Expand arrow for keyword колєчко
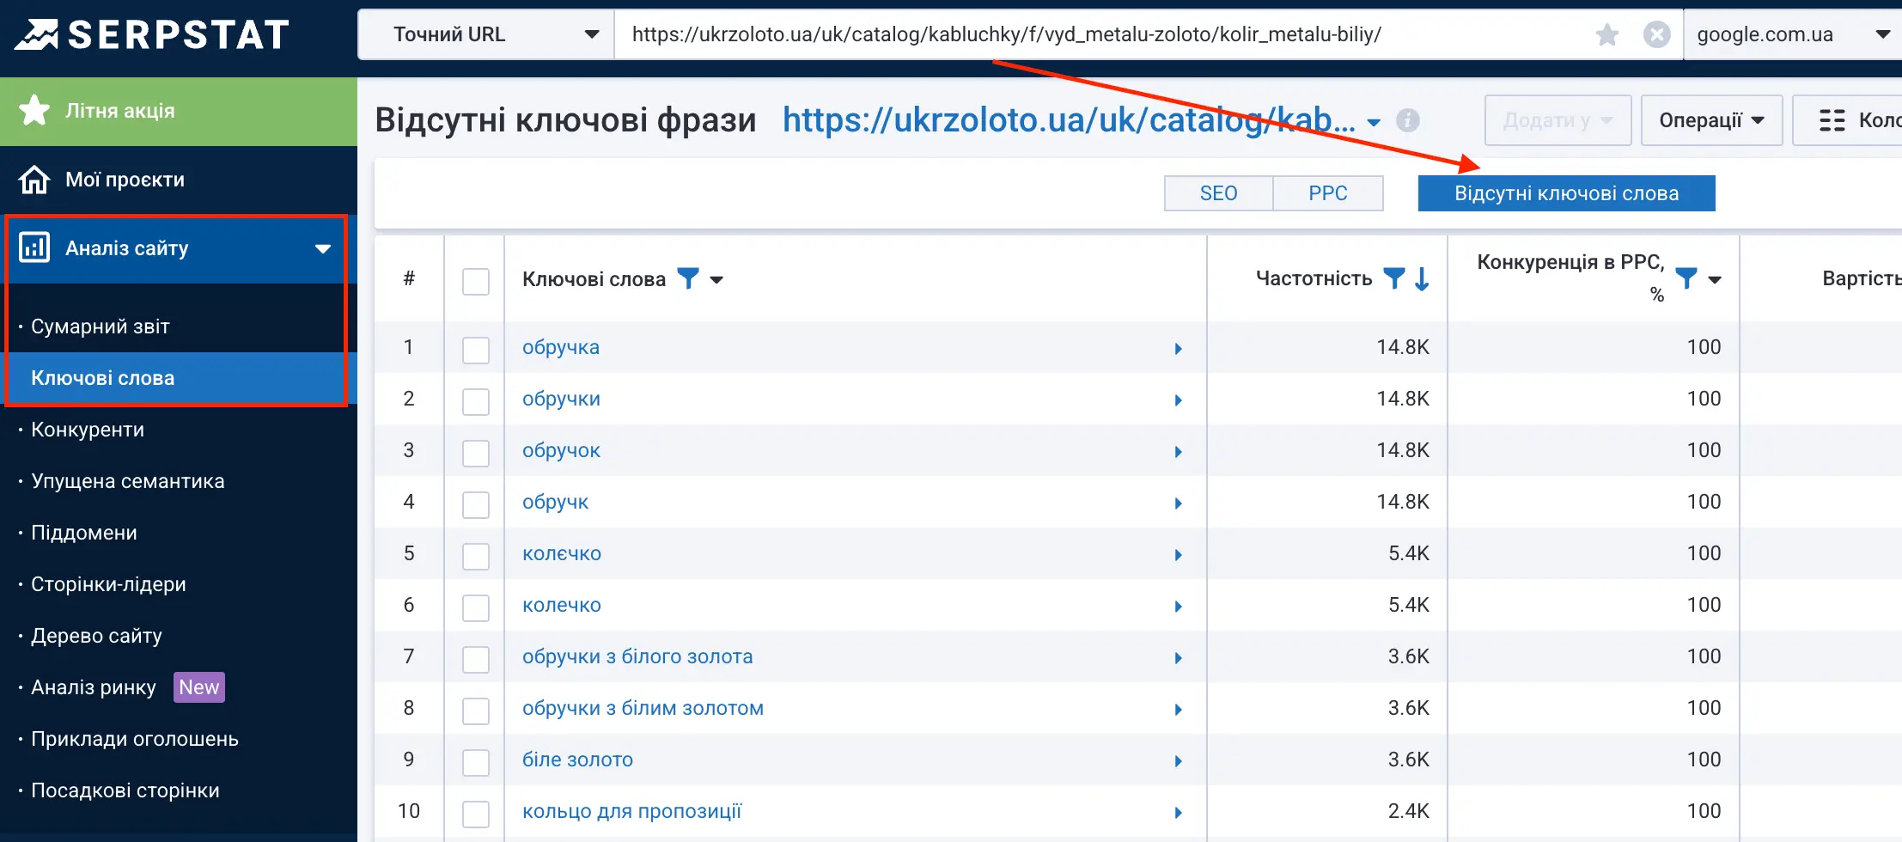Image resolution: width=1902 pixels, height=842 pixels. [x=1179, y=554]
